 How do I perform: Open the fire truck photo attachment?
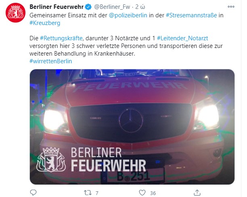(132, 127)
